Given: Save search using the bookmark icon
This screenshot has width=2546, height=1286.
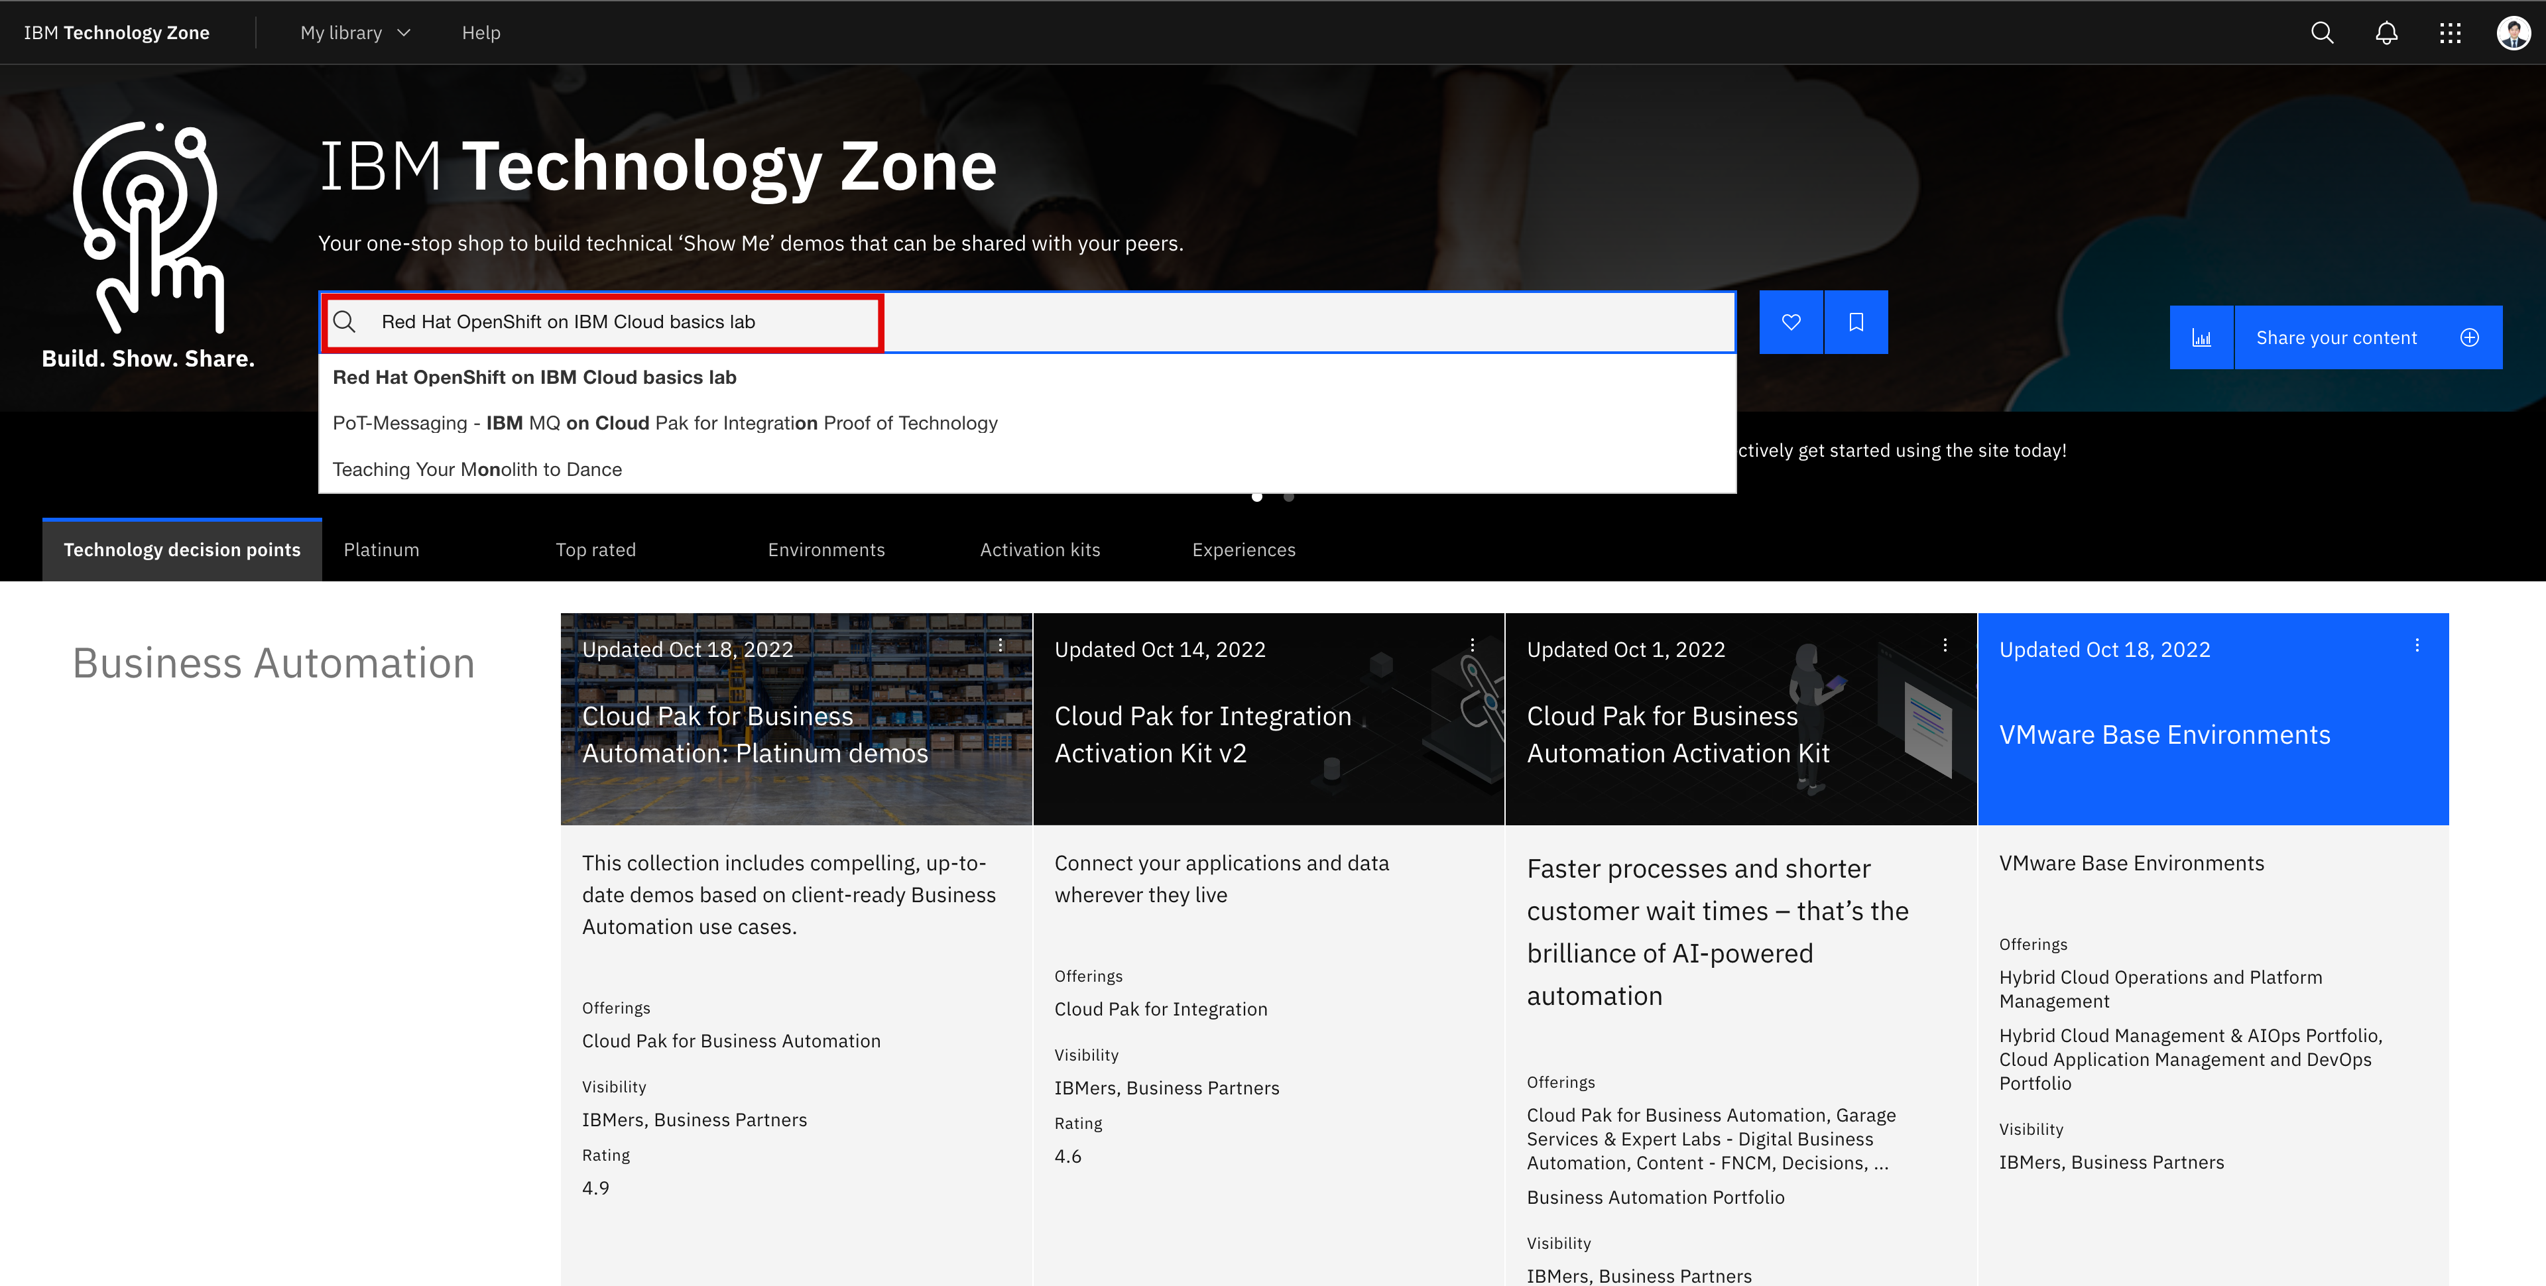Looking at the screenshot, I should pyautogui.click(x=1856, y=321).
